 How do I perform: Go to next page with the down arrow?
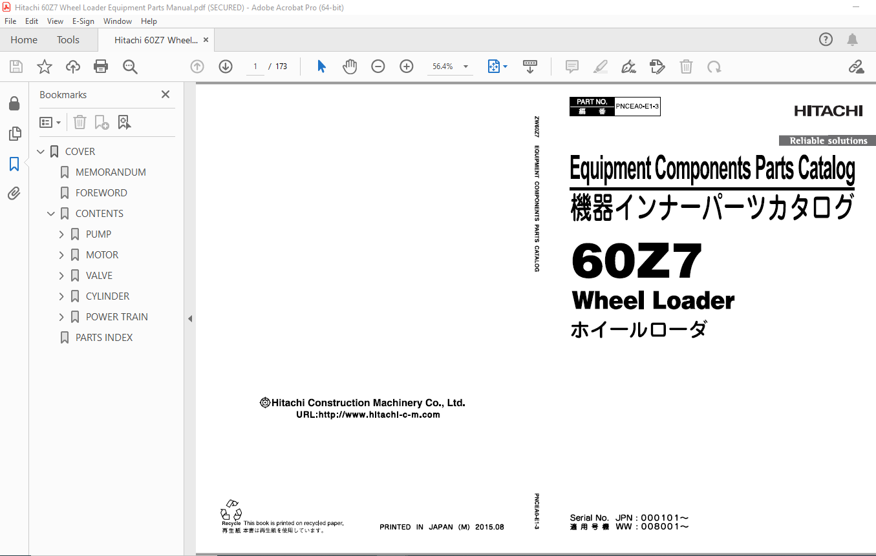226,67
